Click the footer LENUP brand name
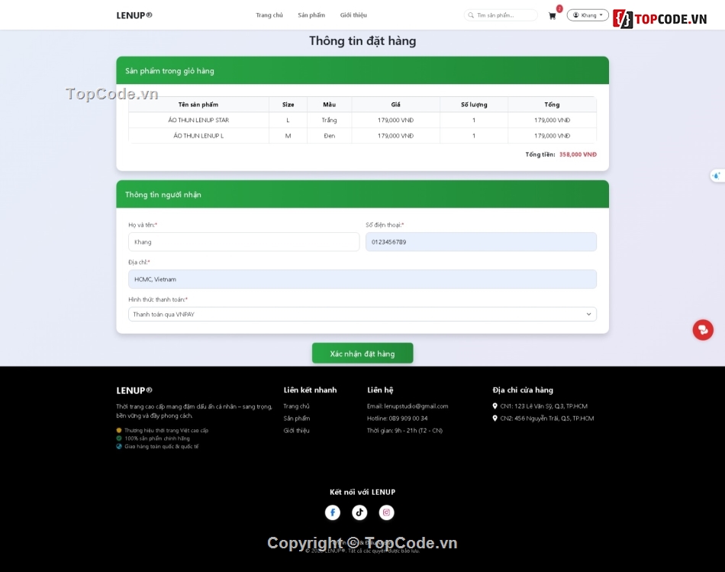 134,390
